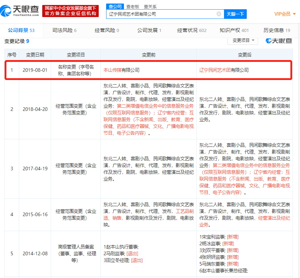Open the 司法风险 tab
Image resolution: width=300 pixels, height=278 pixels.
tap(64, 30)
